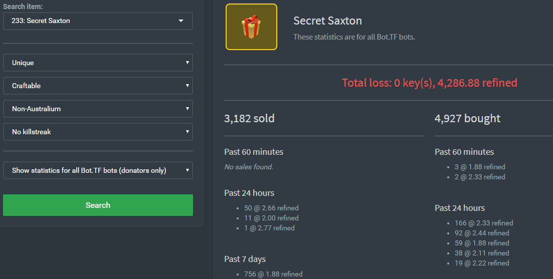Click the Secret Saxton title text

coord(327,21)
